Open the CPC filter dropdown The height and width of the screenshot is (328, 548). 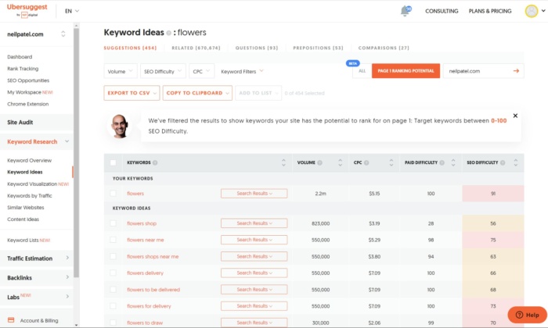click(202, 71)
